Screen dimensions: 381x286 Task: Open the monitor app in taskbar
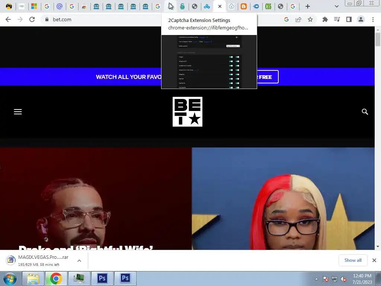click(x=79, y=279)
